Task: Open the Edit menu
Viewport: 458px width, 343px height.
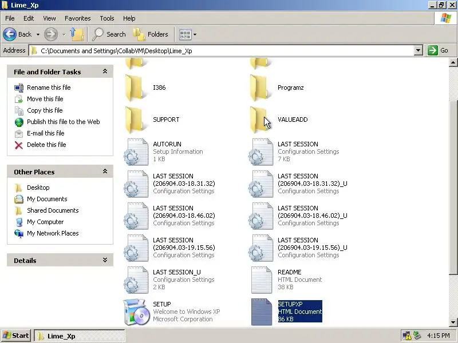Action: [x=29, y=18]
